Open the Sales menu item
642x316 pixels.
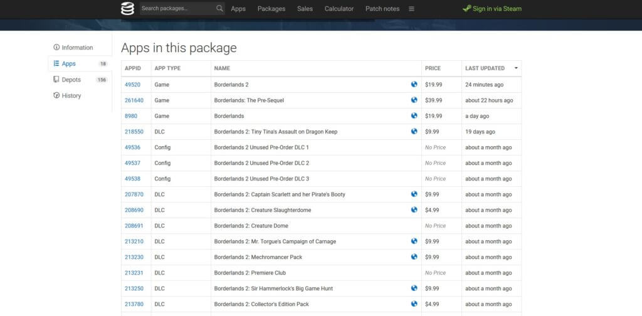click(305, 9)
